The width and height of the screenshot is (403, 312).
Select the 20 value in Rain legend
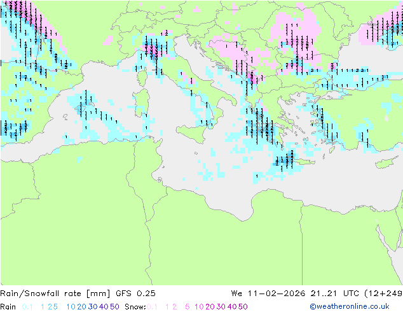coord(81,307)
